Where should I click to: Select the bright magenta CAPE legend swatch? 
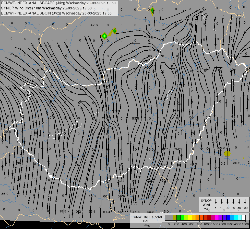tap(217, 218)
